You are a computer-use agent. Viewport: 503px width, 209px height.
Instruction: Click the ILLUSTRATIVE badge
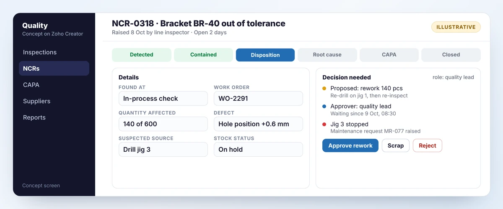(456, 27)
